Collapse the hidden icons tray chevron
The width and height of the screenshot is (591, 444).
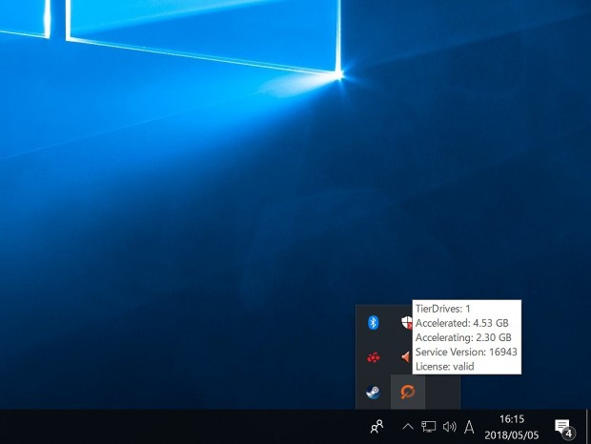click(x=408, y=427)
